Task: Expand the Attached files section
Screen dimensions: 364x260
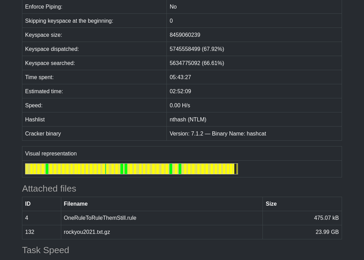Action: click(49, 188)
